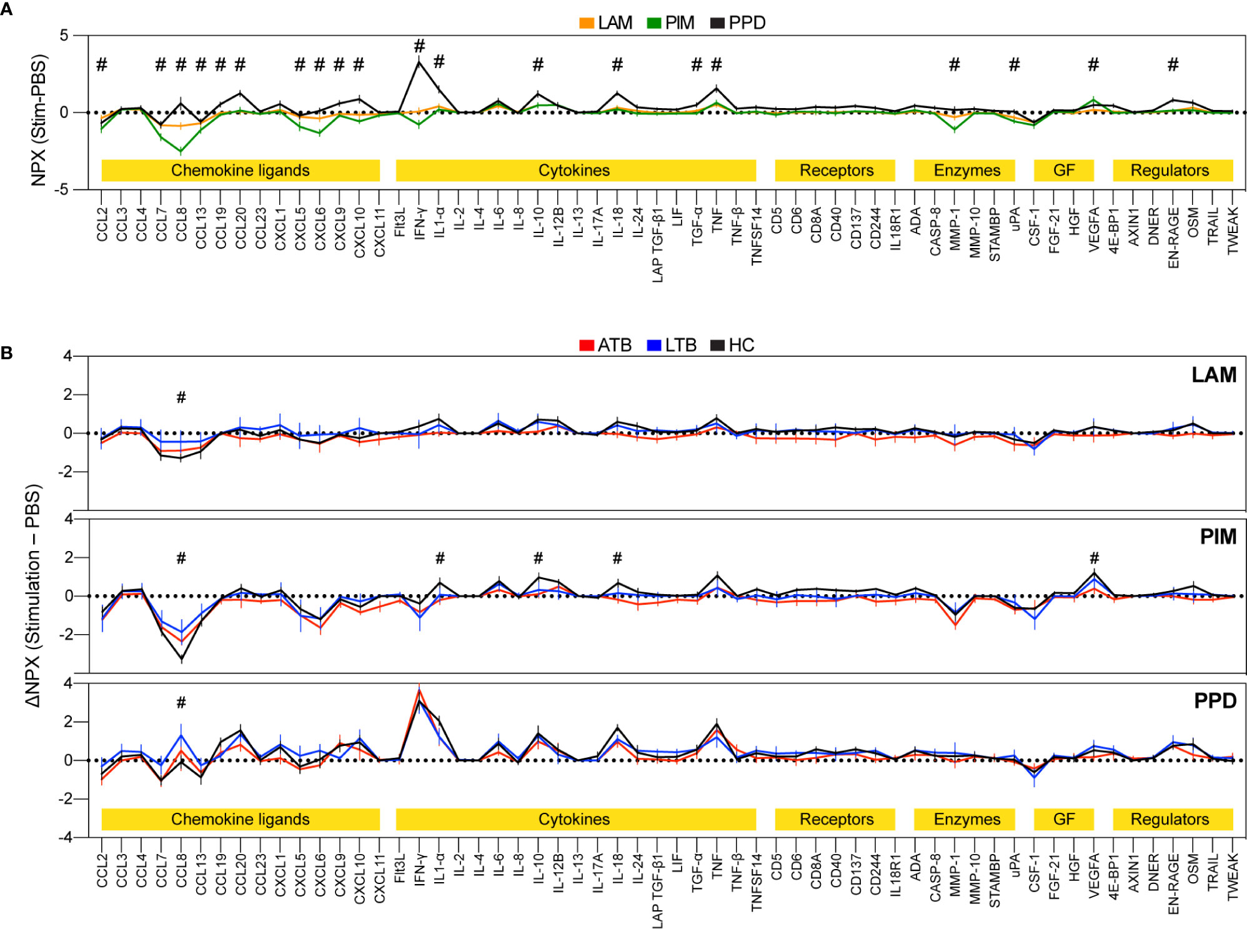The width and height of the screenshot is (1247, 929).
Task: Click the black PPD legend swatch in panel A
Action: click(718, 23)
